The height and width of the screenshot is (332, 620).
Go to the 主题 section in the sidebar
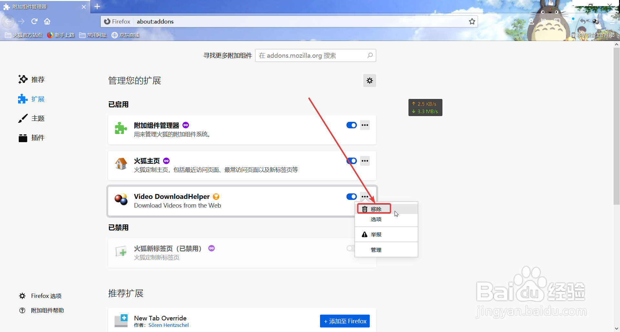[x=31, y=118]
